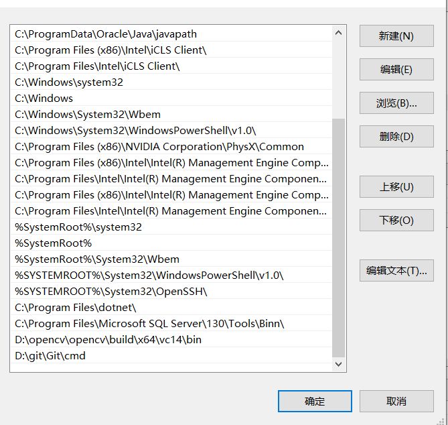Select the D:\git\Git\cmd entry
This screenshot has width=448, height=425.
171,356
